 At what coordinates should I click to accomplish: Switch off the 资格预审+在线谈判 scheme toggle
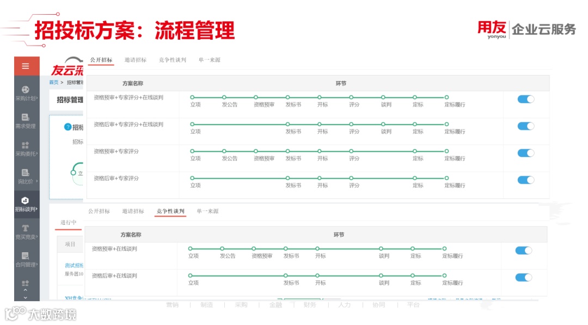coord(524,251)
